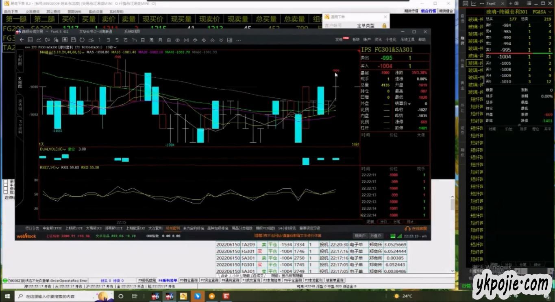The image size is (555, 302).
Task: Click the save disk icon in chart toolbar
Action: pos(73,40)
